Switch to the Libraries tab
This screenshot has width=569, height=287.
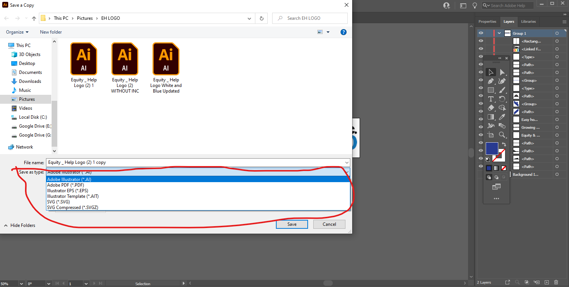pos(528,22)
